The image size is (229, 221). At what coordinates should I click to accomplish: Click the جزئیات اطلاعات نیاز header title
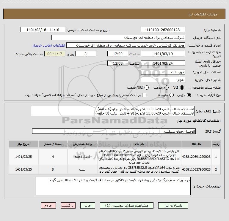[203, 14]
